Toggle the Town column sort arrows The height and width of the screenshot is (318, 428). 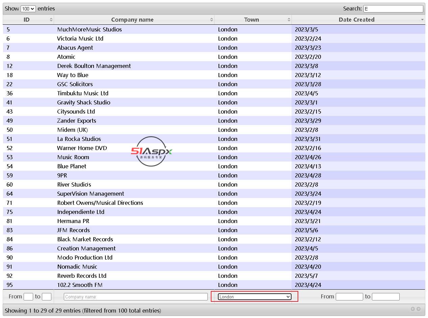click(289, 20)
